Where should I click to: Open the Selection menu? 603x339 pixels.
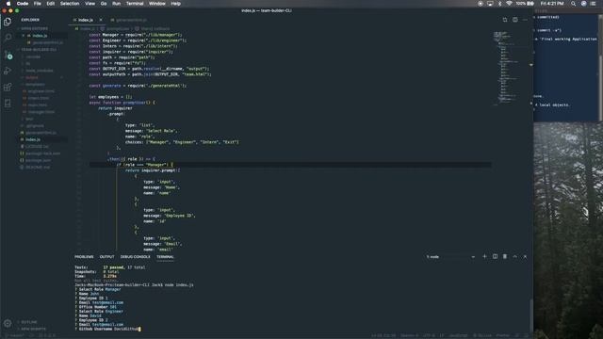coord(70,4)
